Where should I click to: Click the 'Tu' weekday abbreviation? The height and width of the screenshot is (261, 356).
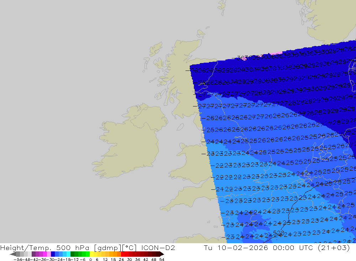[x=208, y=247]
